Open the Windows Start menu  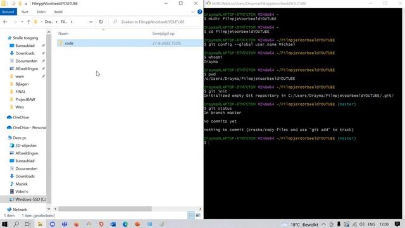click(x=4, y=224)
